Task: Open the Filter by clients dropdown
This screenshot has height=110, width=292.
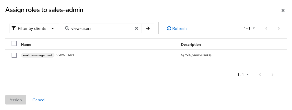Action: [34, 28]
